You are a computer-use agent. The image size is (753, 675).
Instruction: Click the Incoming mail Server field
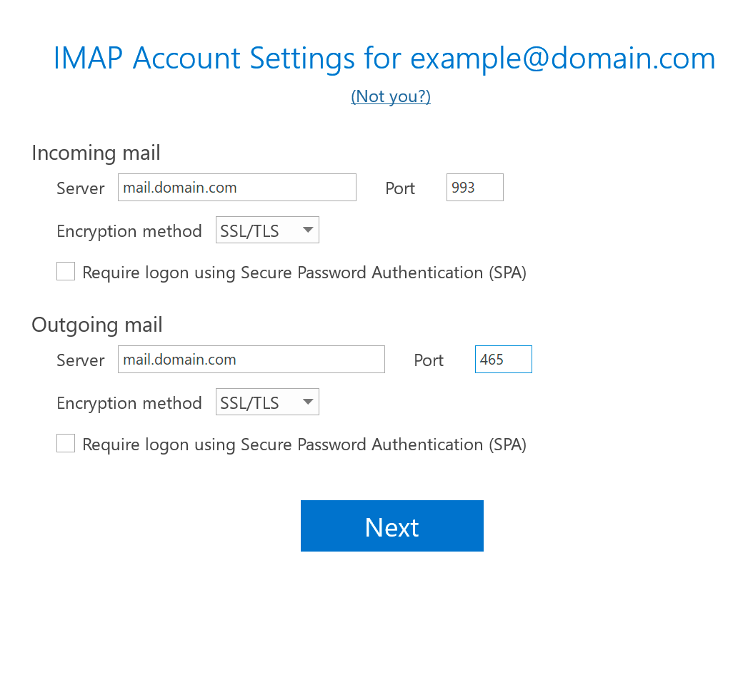tap(236, 187)
